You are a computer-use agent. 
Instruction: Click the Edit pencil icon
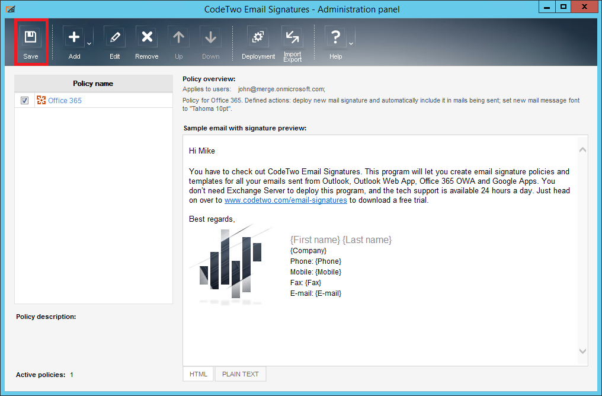pos(114,37)
